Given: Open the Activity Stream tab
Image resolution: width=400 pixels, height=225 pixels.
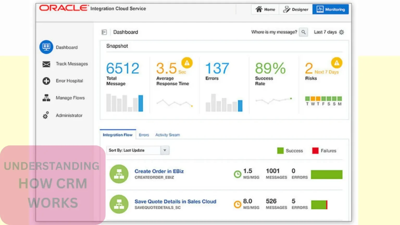Looking at the screenshot, I should 168,135.
